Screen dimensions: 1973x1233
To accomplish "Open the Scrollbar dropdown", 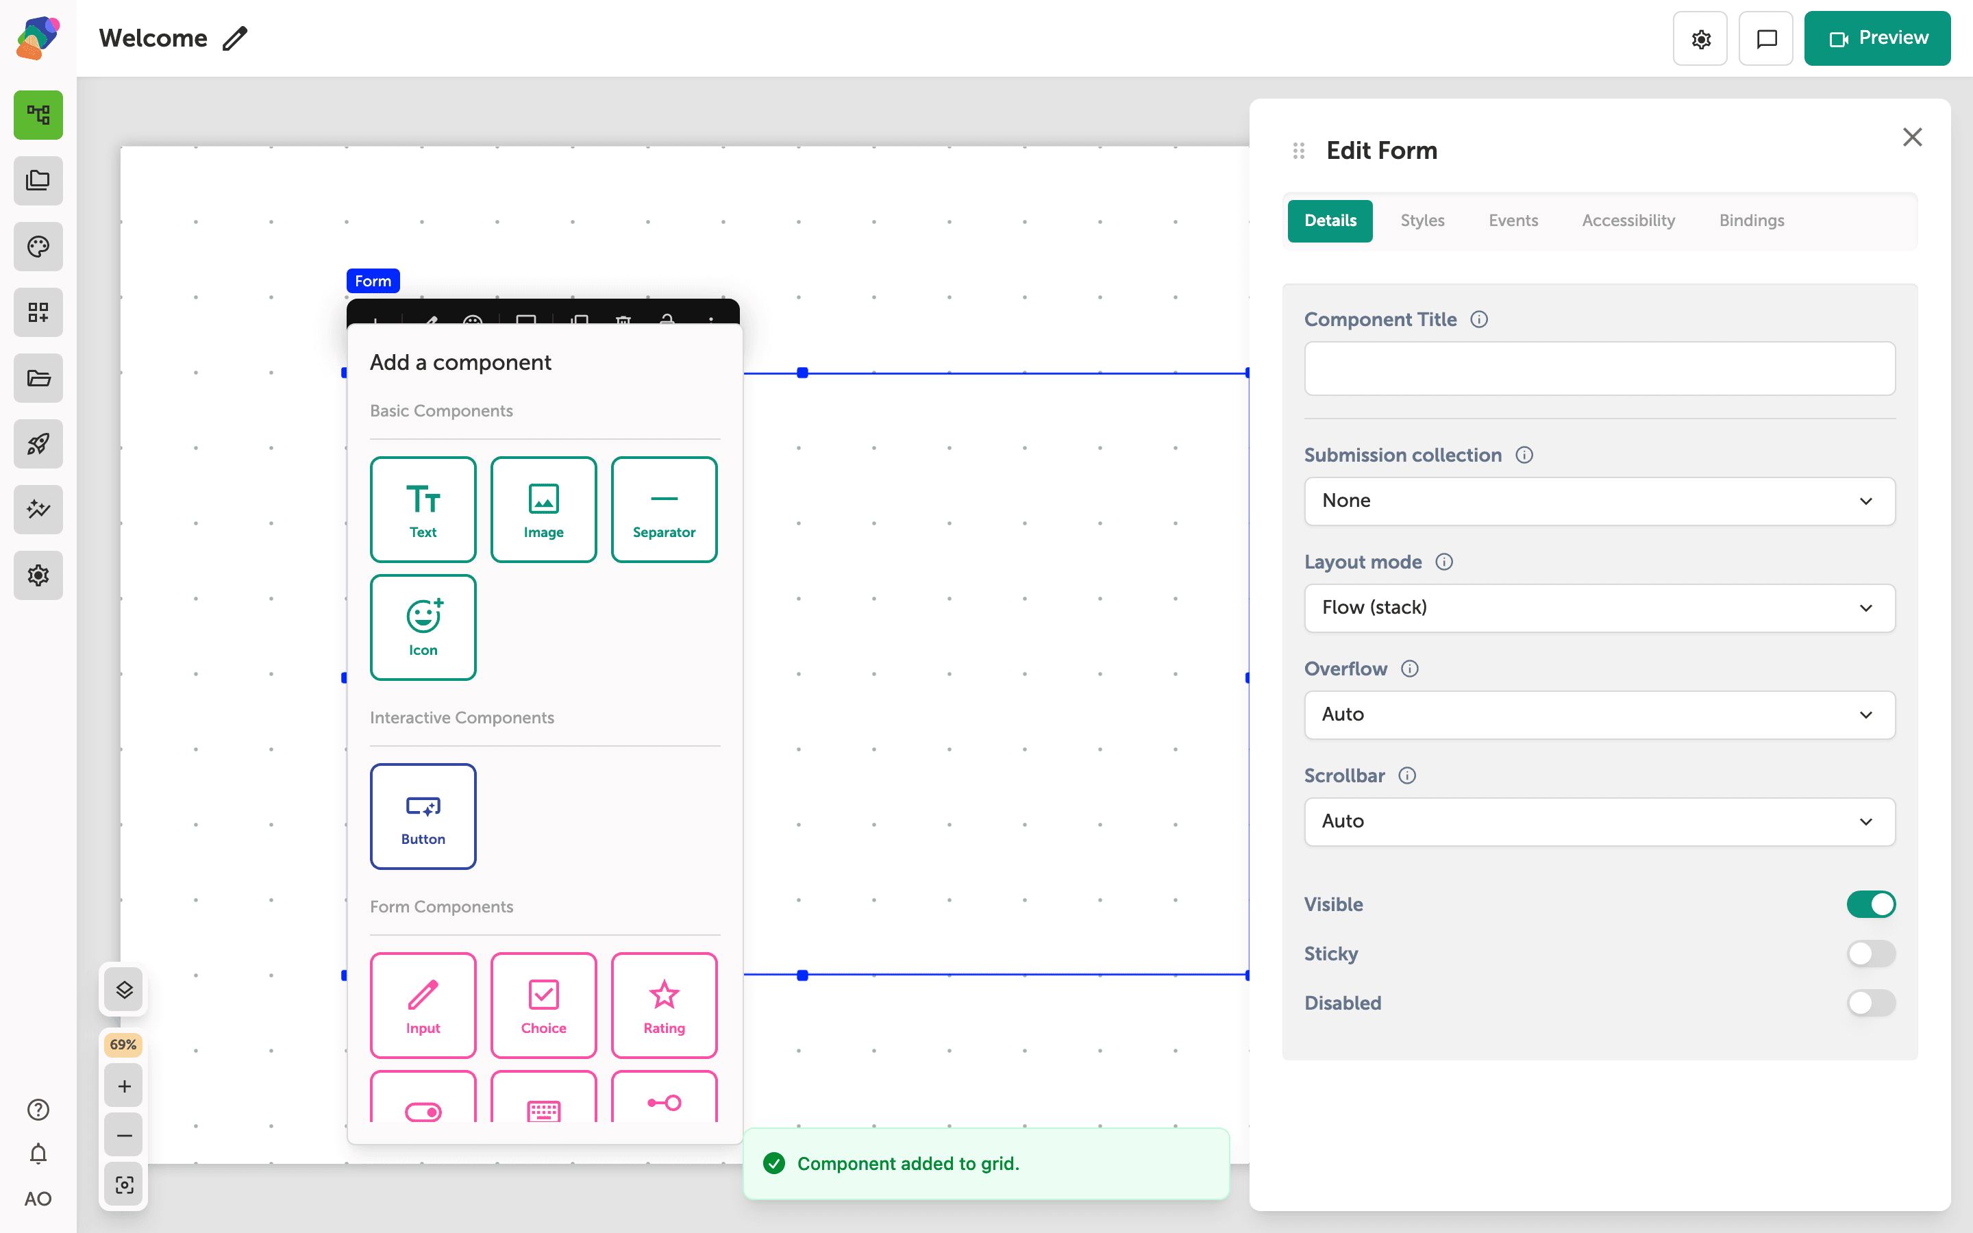I will tap(1600, 821).
